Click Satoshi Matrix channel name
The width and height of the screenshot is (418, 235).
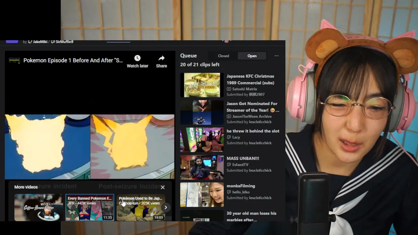tap(245, 89)
